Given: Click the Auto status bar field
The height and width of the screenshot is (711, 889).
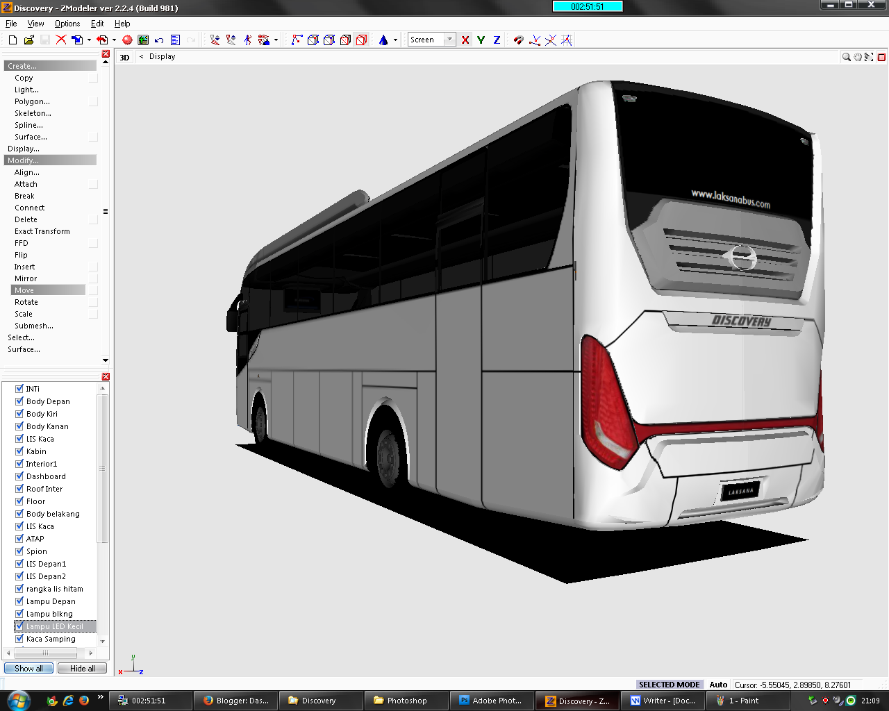Looking at the screenshot, I should 718,685.
